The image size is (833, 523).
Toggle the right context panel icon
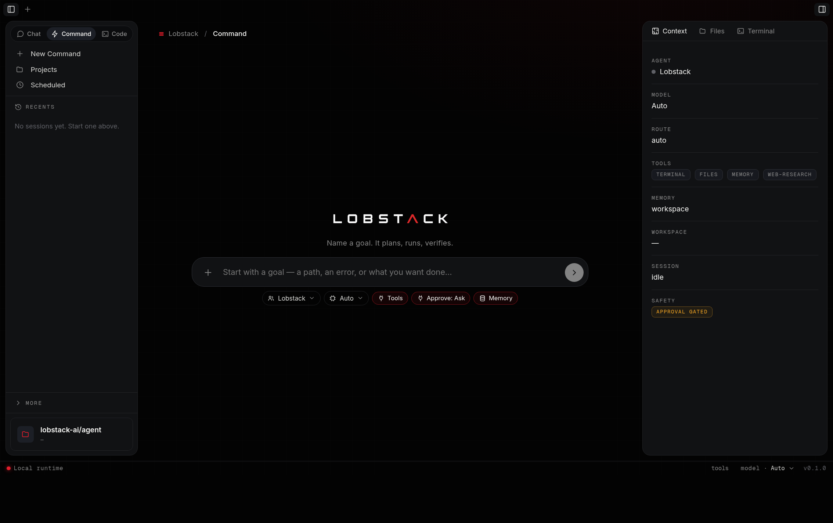[822, 9]
